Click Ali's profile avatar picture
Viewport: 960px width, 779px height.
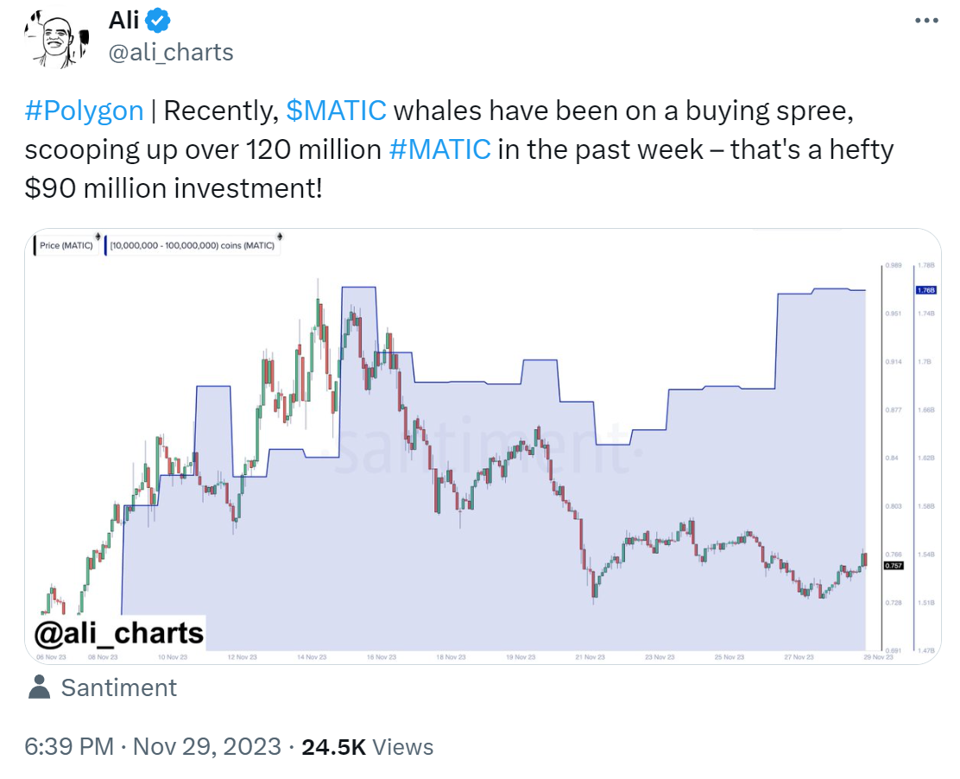pyautogui.click(x=57, y=39)
